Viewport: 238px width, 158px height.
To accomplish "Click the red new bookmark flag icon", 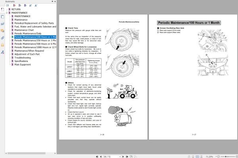I will pos(14,6).
